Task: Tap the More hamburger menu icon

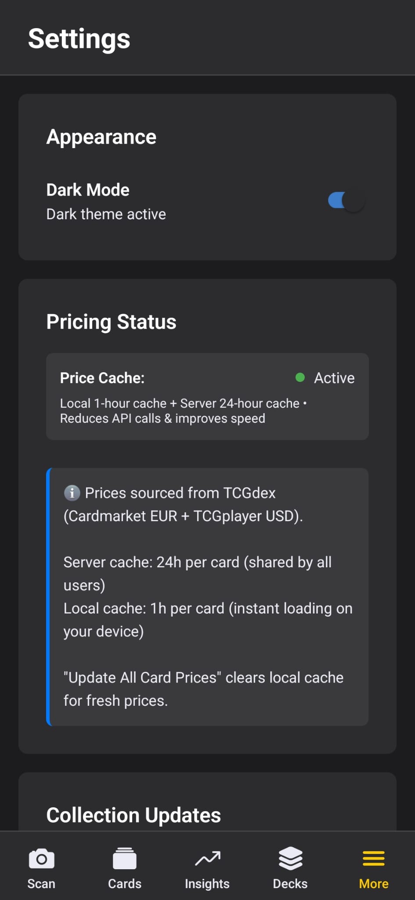Action: (x=374, y=859)
